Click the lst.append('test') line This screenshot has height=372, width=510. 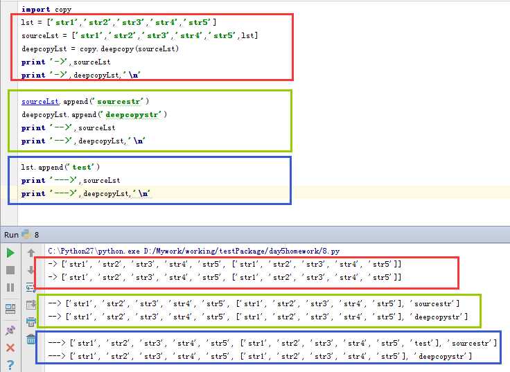pyautogui.click(x=60, y=167)
